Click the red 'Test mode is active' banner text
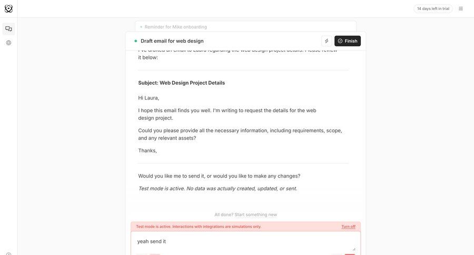The width and height of the screenshot is (474, 255). pos(199,227)
